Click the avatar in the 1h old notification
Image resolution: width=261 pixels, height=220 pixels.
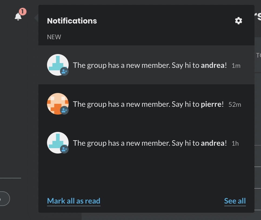(58, 143)
